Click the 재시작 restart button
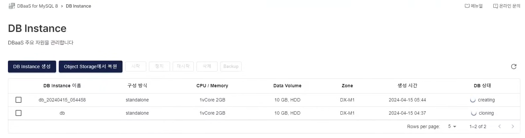This screenshot has width=525, height=138. (x=183, y=67)
